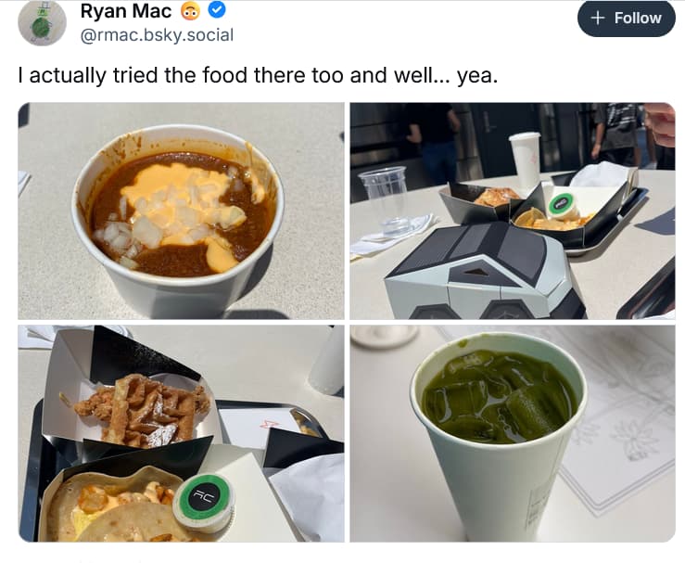Select the post text about the food
Image resolution: width=685 pixels, height=563 pixels.
258,75
